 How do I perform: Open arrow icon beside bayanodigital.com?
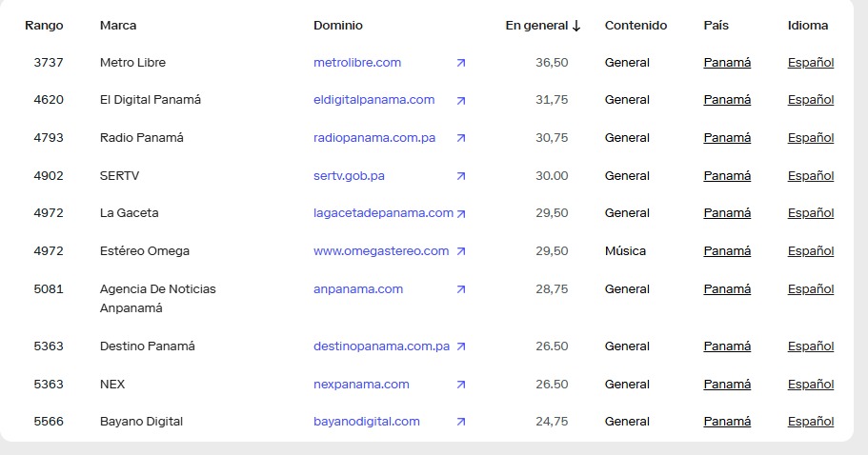pos(461,422)
